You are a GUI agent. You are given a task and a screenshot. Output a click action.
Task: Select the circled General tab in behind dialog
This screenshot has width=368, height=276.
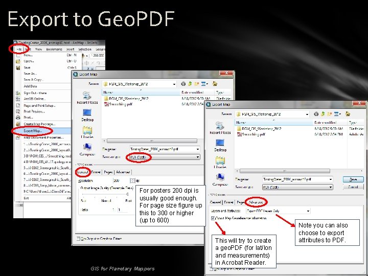pyautogui.click(x=83, y=172)
